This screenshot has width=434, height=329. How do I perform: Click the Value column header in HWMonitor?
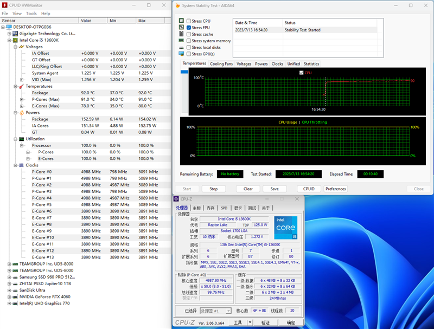pyautogui.click(x=93, y=21)
